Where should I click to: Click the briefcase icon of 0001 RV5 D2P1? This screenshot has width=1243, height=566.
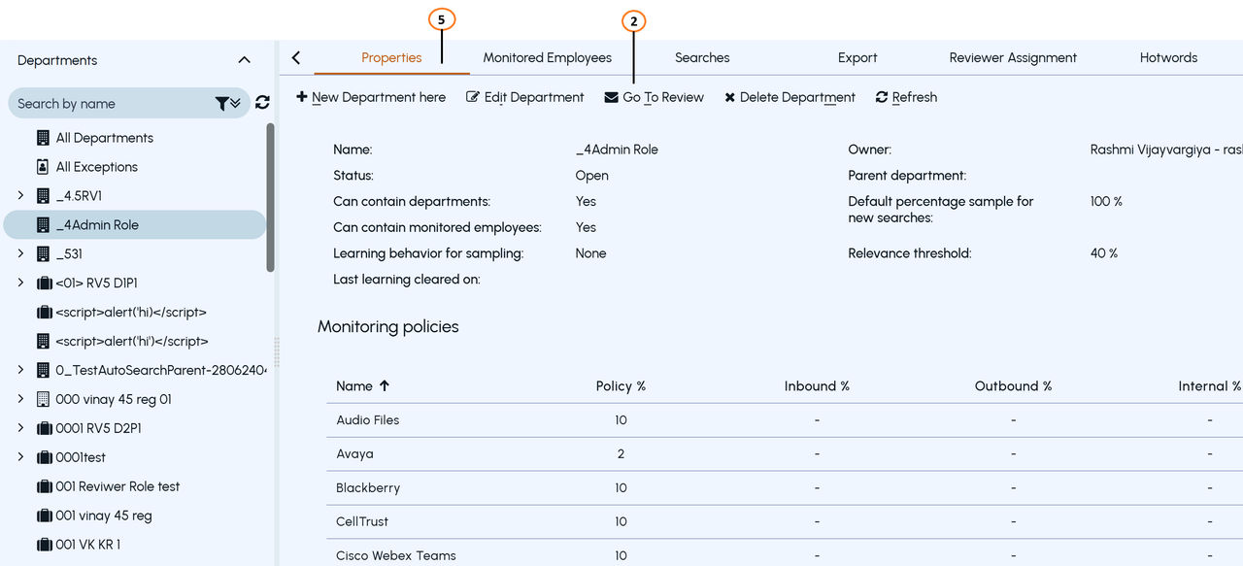coord(44,428)
